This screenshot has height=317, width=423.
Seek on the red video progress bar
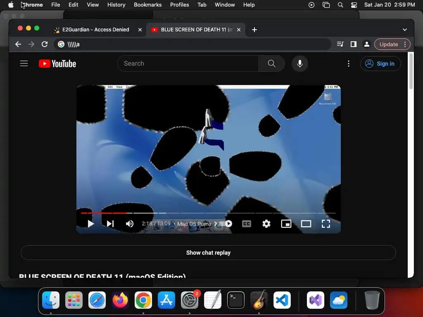pos(208,213)
